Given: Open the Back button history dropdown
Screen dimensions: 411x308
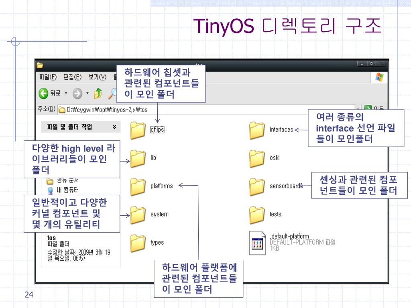Looking at the screenshot, I should (x=66, y=93).
